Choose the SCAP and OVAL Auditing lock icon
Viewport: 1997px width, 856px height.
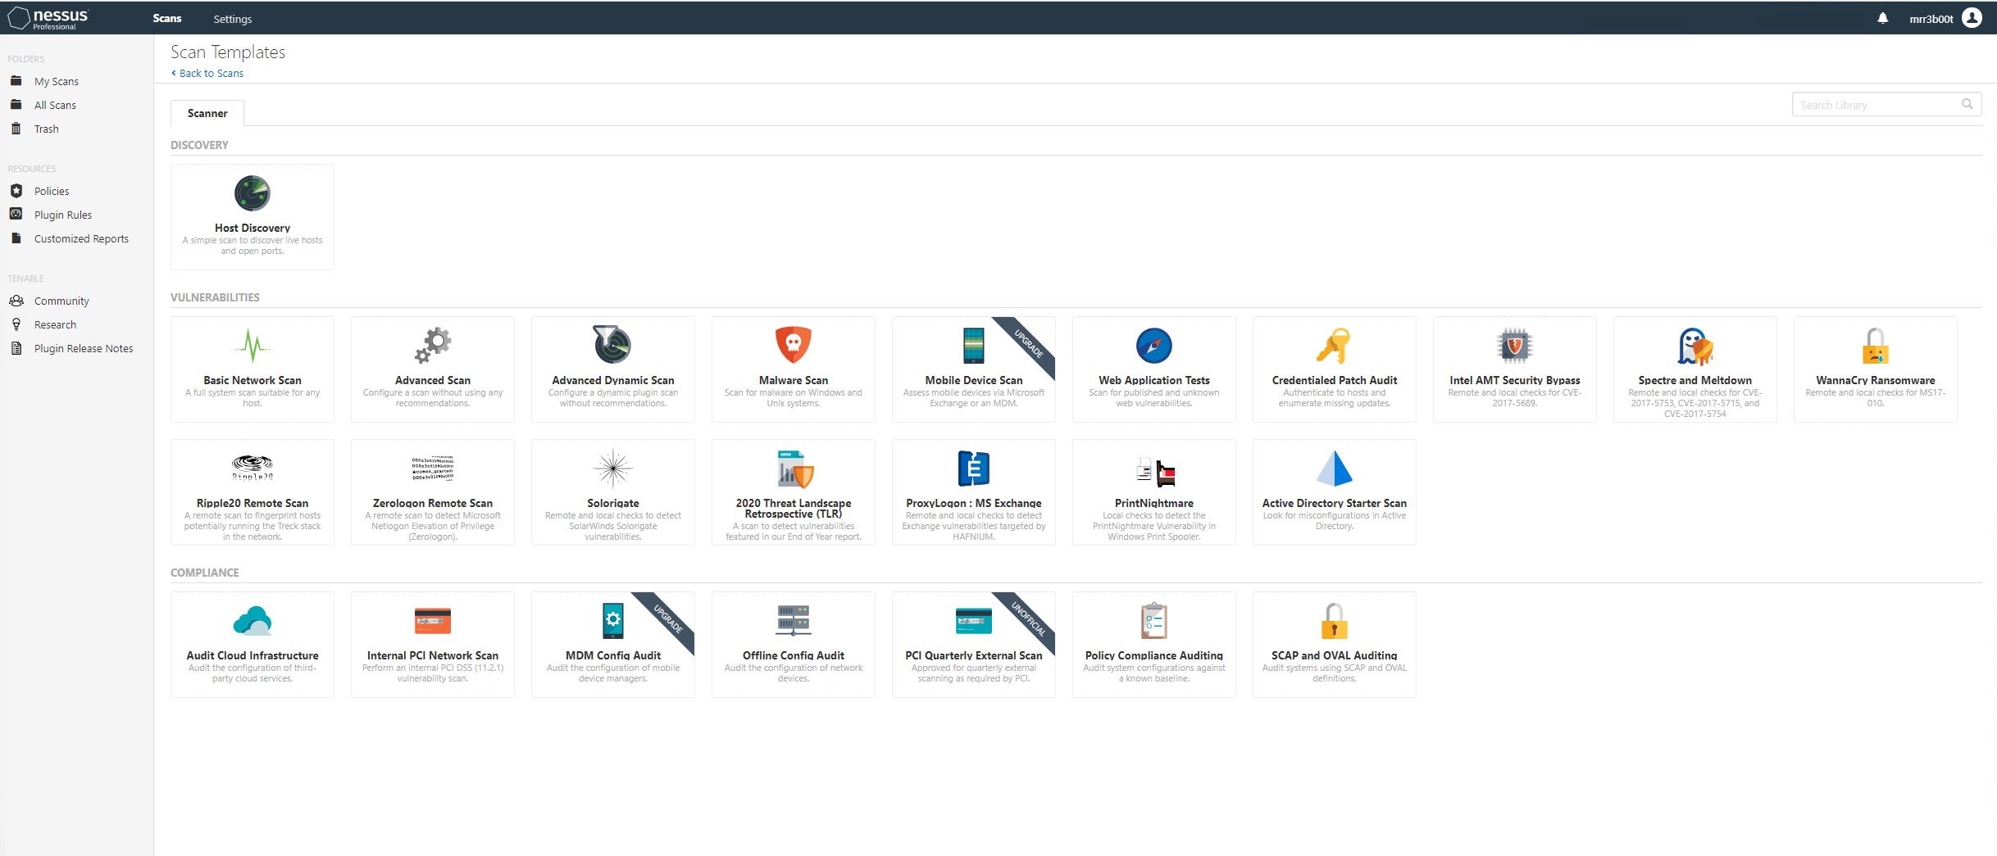pyautogui.click(x=1335, y=620)
